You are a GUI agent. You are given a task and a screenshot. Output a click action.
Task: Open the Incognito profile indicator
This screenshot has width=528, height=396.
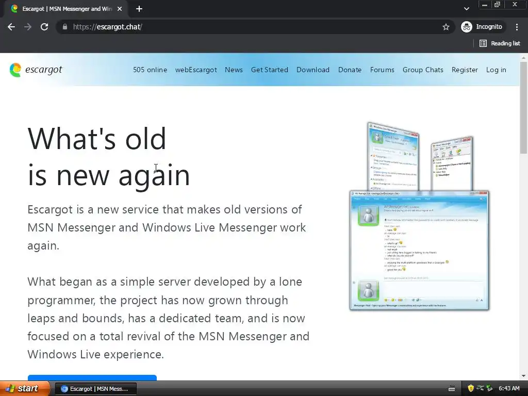[x=482, y=27]
